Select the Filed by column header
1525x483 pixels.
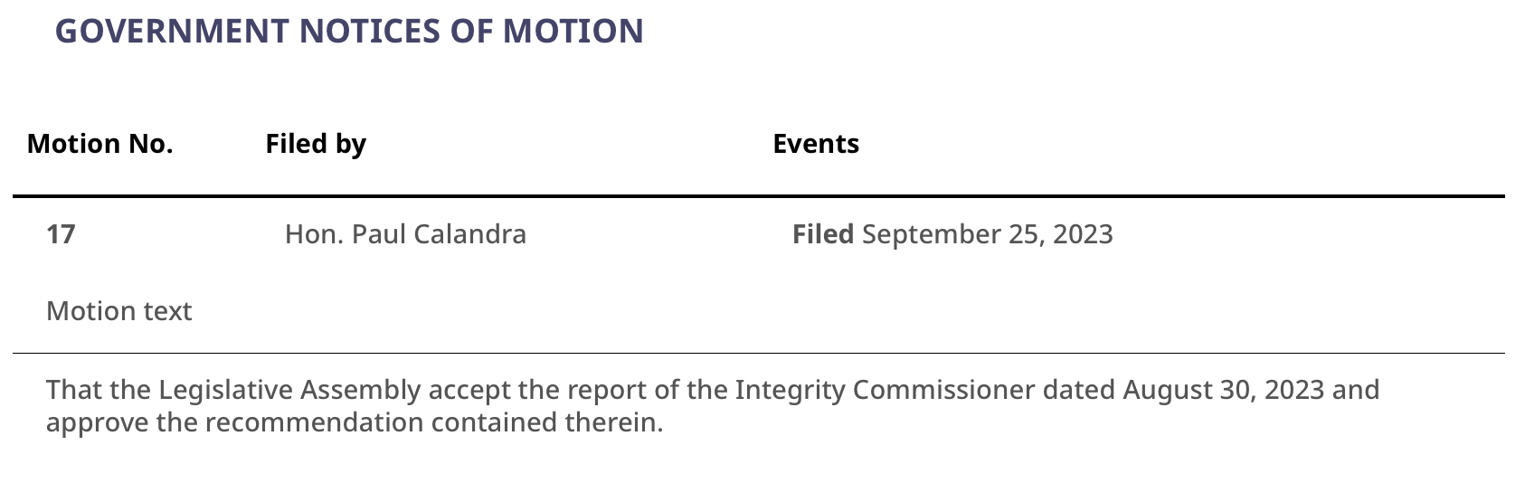(316, 144)
